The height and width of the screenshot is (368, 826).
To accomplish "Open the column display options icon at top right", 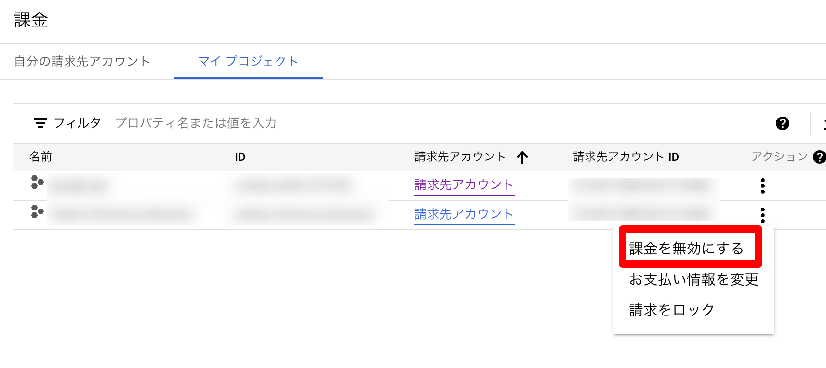I will (825, 123).
